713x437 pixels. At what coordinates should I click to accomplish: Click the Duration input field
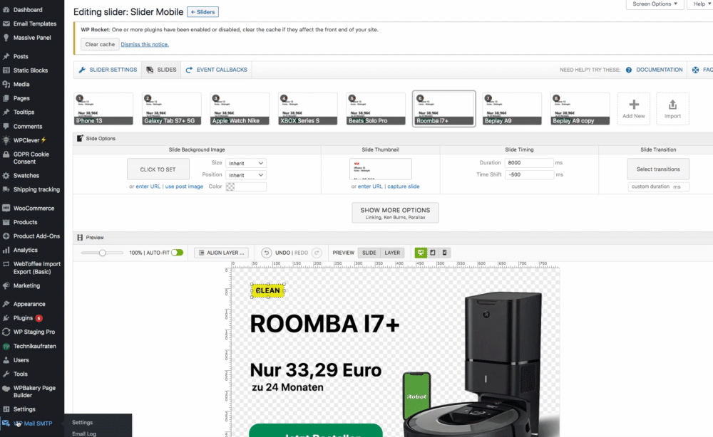(x=529, y=163)
